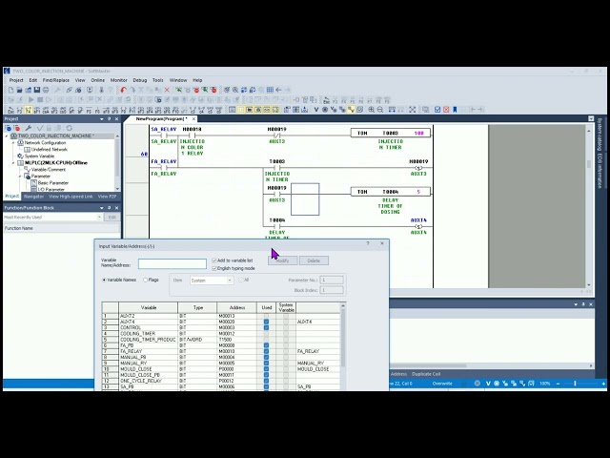610x458 pixels.
Task: Click the Edit button in Function Block panel
Action: point(112,218)
